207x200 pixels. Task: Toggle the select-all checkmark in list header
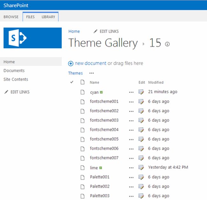(x=72, y=82)
